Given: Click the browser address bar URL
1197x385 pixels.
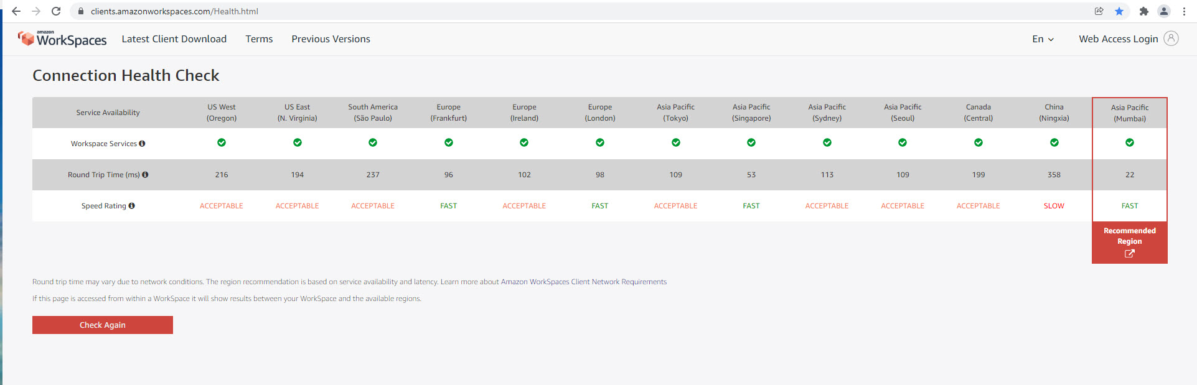Looking at the screenshot, I should [x=174, y=11].
